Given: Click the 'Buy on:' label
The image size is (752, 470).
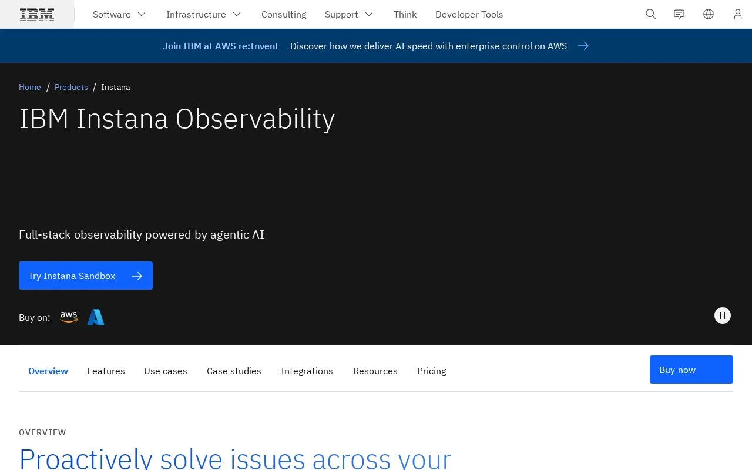Looking at the screenshot, I should 35,317.
